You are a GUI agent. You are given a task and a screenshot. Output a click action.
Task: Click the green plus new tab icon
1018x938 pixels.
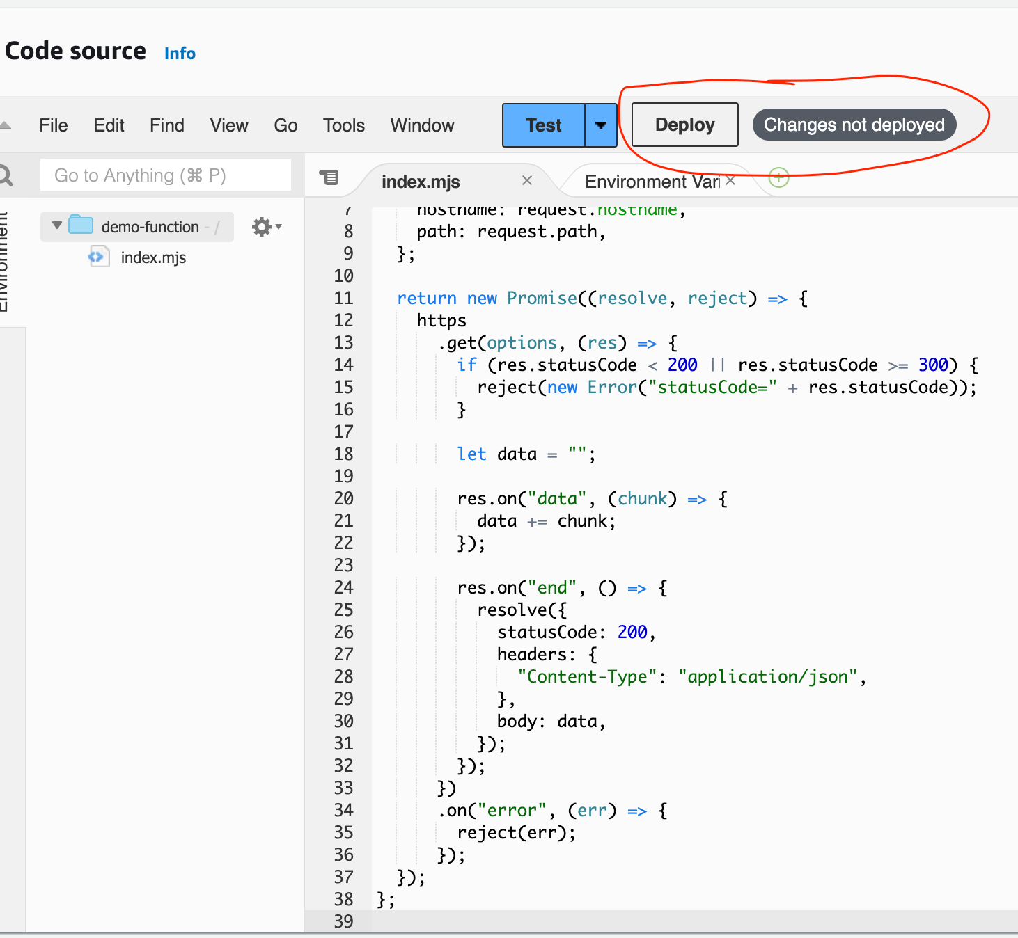[x=778, y=177]
